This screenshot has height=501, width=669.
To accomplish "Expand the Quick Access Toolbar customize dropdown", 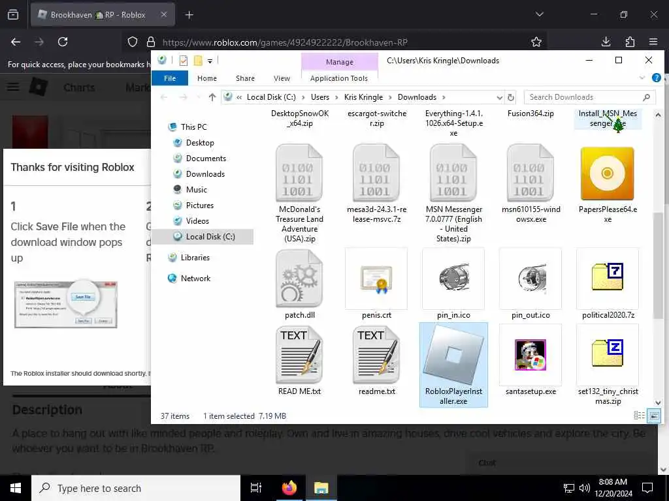I will click(x=210, y=61).
